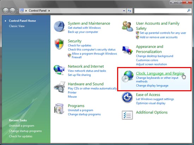
Task: Click the Forward navigation arrow button
Action: 12,11
